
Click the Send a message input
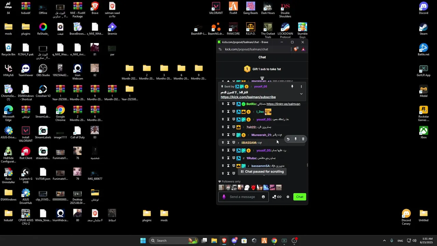[243, 197]
